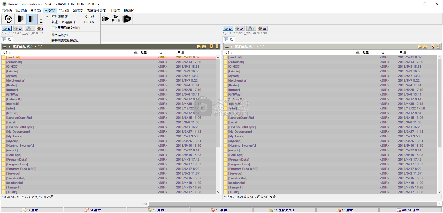This screenshot has width=443, height=213.
Task: Open left panel favorites star icon
Action: click(x=211, y=46)
